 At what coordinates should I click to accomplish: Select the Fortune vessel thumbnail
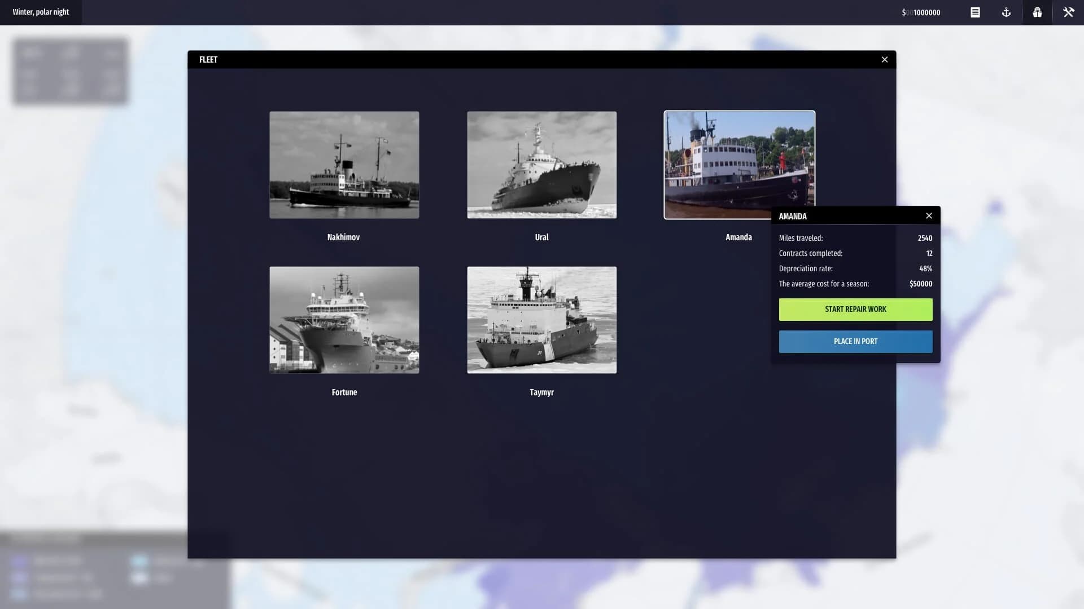pyautogui.click(x=344, y=320)
